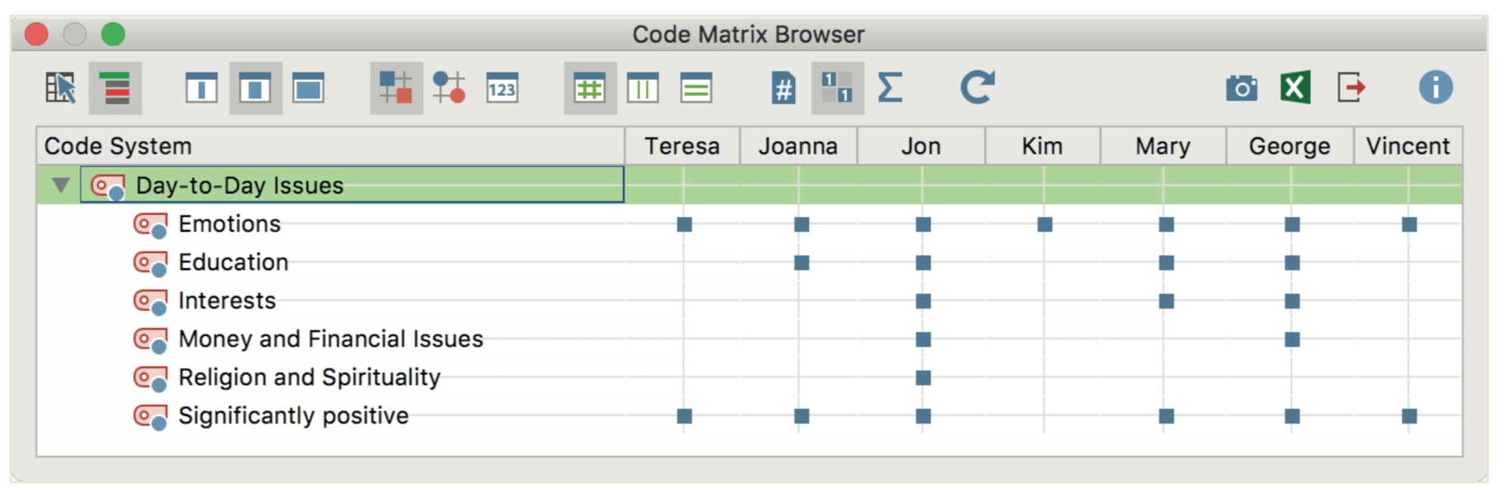Open the Interactive Quote Matrix icon
This screenshot has width=1499, height=490.
pos(61,88)
